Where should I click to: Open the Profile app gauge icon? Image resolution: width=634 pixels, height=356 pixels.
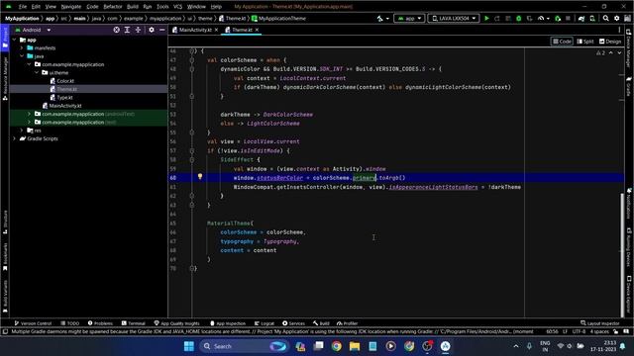(541, 19)
